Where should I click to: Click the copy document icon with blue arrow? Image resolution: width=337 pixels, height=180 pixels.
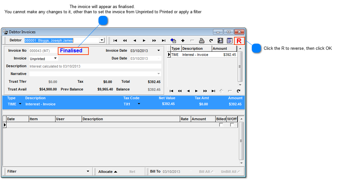pyautogui.click(x=173, y=41)
